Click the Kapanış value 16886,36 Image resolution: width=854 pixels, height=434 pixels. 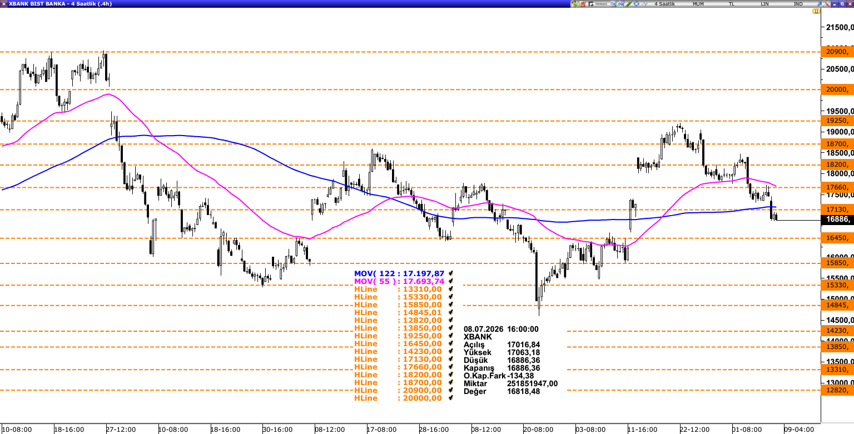(x=523, y=368)
